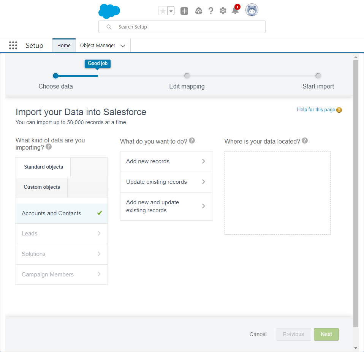View notifications bell icon

236,10
